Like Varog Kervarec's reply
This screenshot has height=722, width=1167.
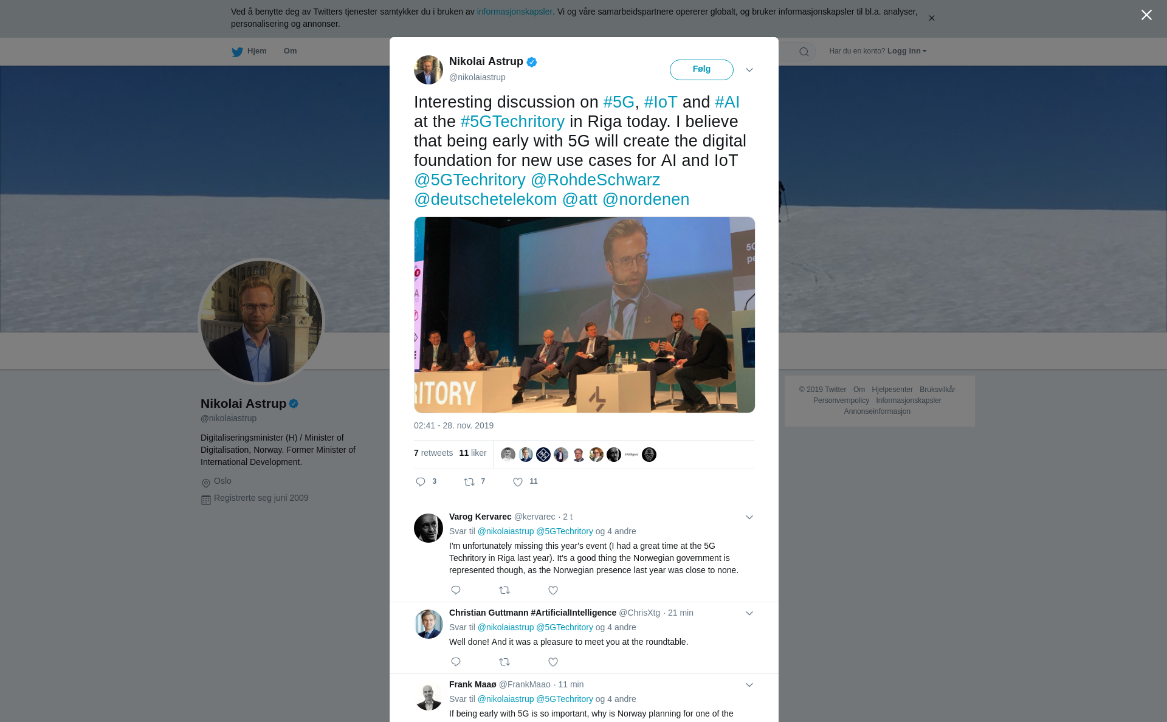(553, 590)
